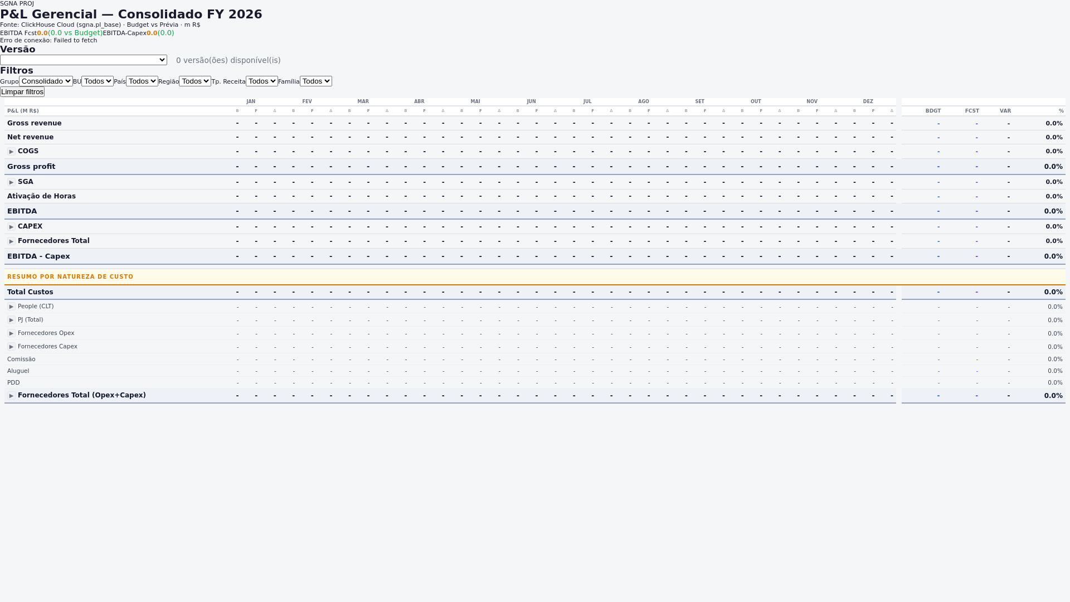Image resolution: width=1070 pixels, height=602 pixels.
Task: Open the País filter dropdown
Action: (x=142, y=81)
